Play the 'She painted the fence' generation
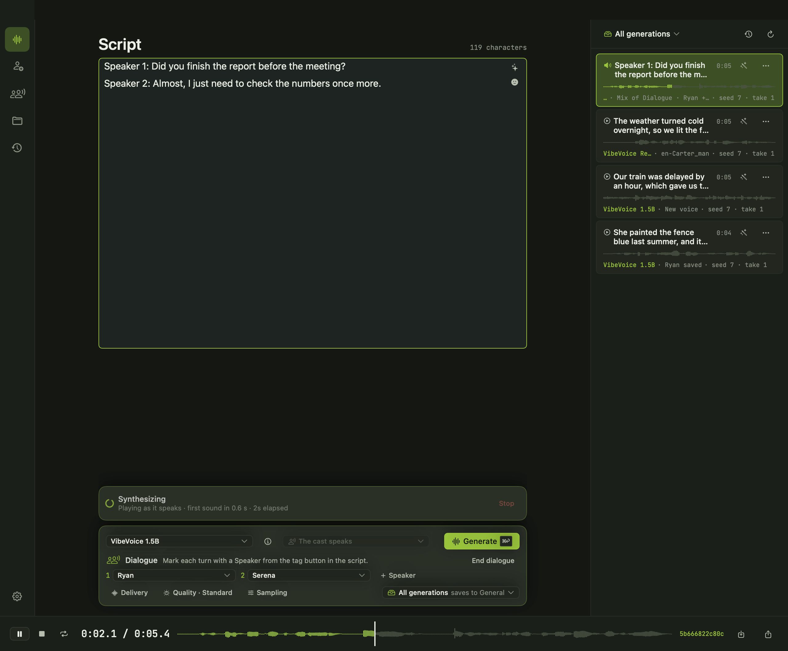 [607, 233]
